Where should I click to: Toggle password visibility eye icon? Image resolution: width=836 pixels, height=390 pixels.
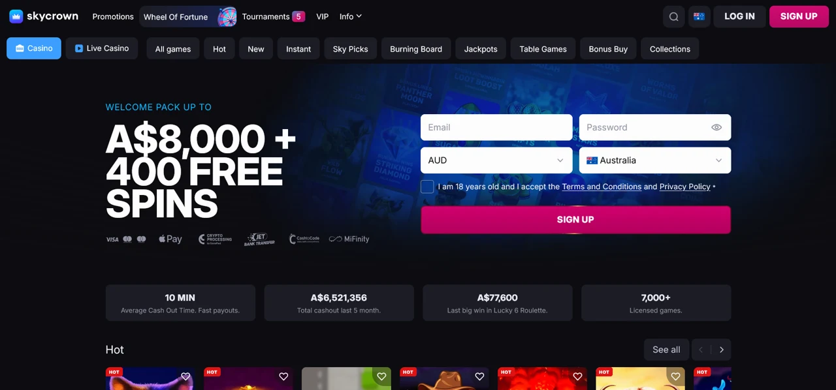[x=716, y=127]
